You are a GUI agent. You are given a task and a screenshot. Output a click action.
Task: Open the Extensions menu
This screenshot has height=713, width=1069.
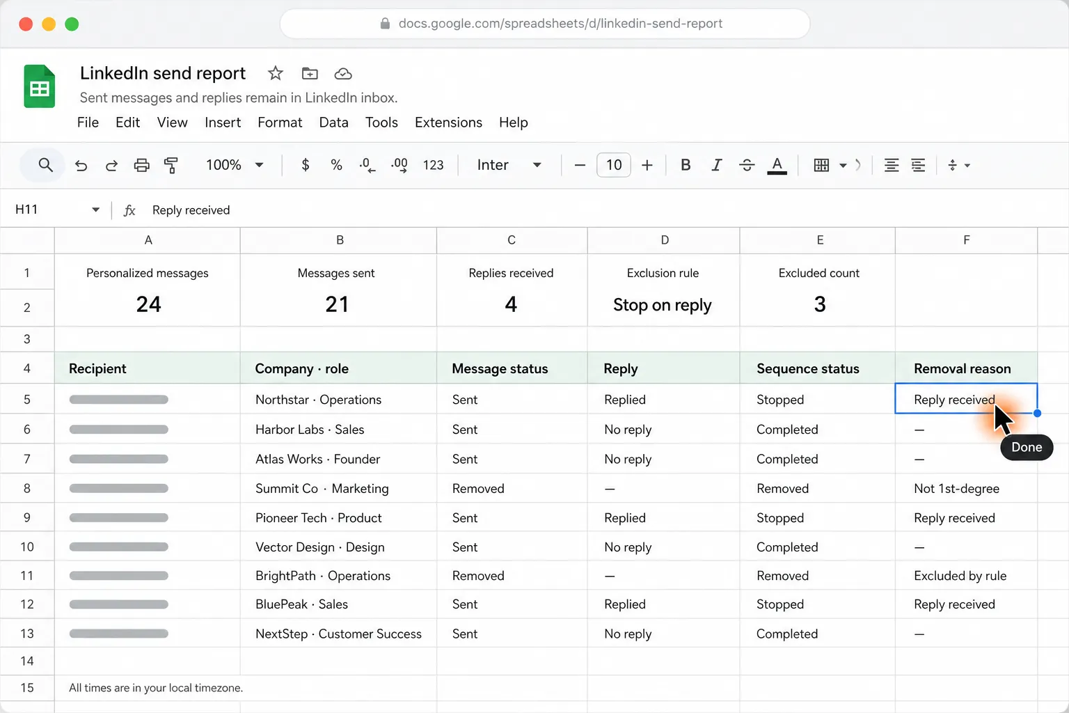[x=448, y=123]
